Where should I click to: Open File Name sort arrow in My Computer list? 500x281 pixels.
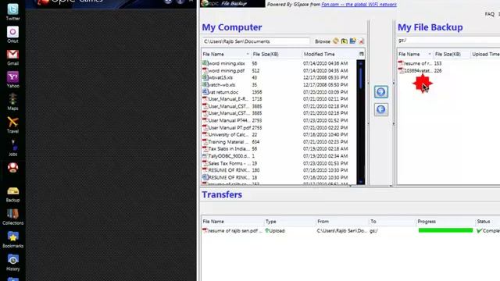(x=248, y=54)
